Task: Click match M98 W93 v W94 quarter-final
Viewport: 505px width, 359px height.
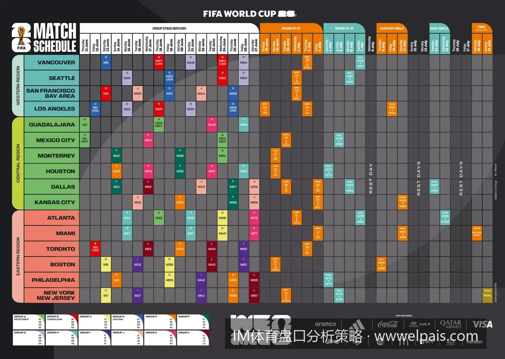Action: point(392,109)
